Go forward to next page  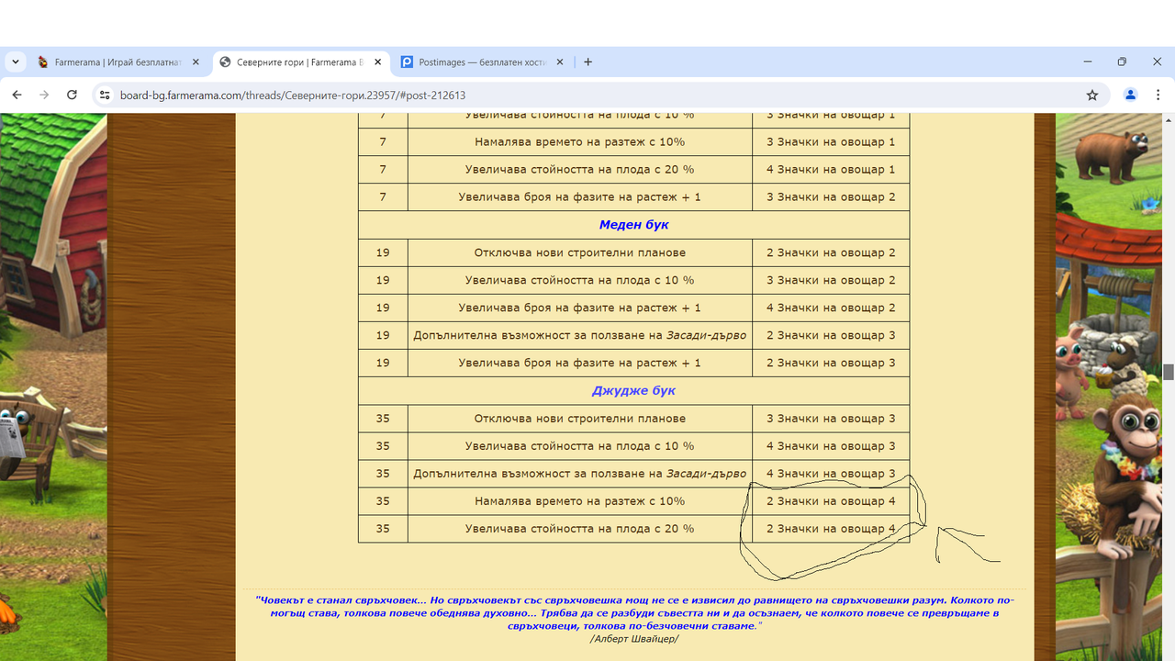(44, 95)
